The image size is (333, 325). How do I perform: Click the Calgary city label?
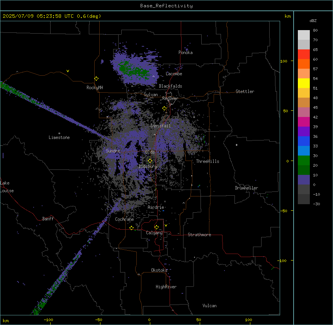tap(155, 233)
